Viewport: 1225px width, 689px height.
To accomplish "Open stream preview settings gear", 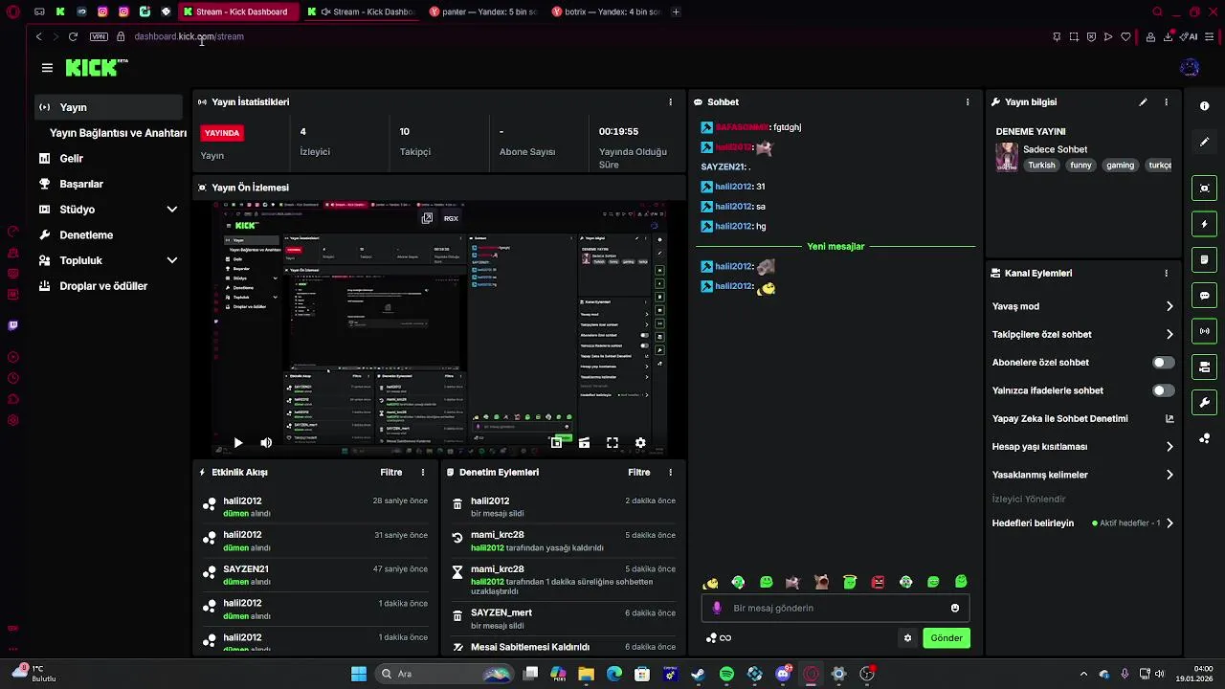I will pos(640,443).
